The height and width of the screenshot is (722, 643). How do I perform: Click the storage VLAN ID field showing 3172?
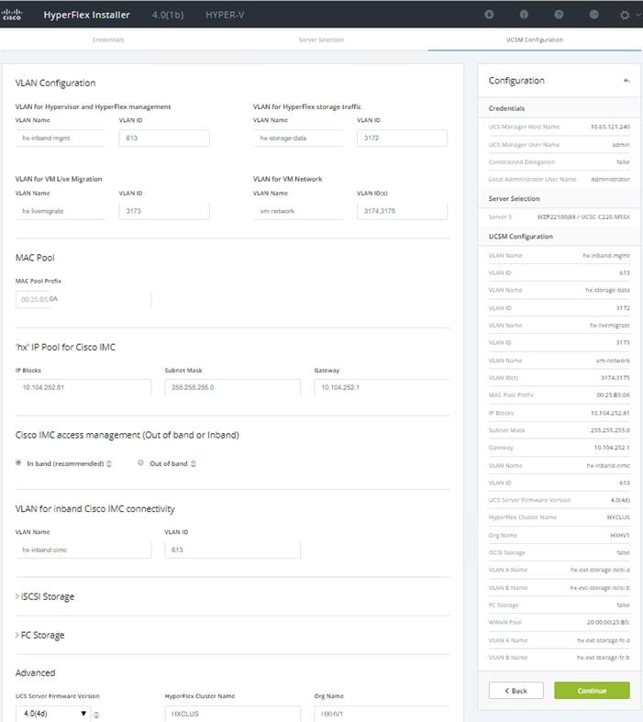tap(402, 139)
